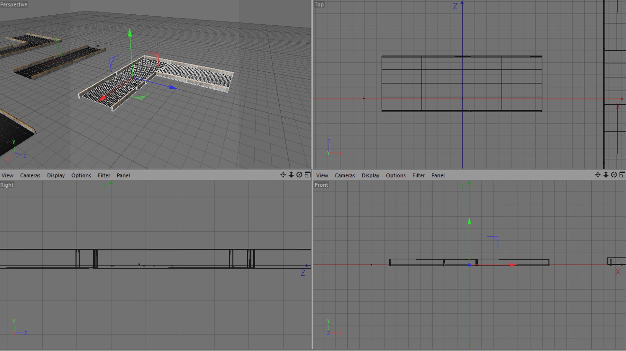Open the Options menu in the Right viewport
This screenshot has width=626, height=351.
81,175
